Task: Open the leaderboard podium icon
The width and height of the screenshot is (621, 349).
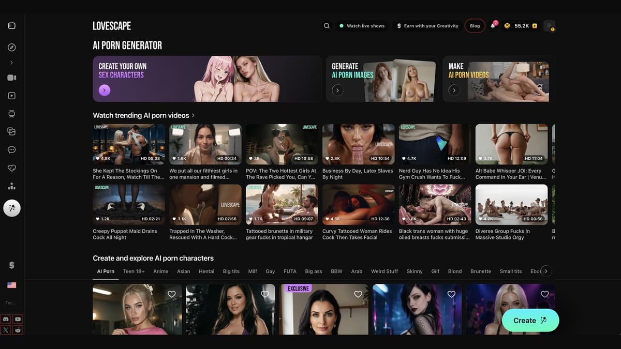Action: tap(12, 186)
